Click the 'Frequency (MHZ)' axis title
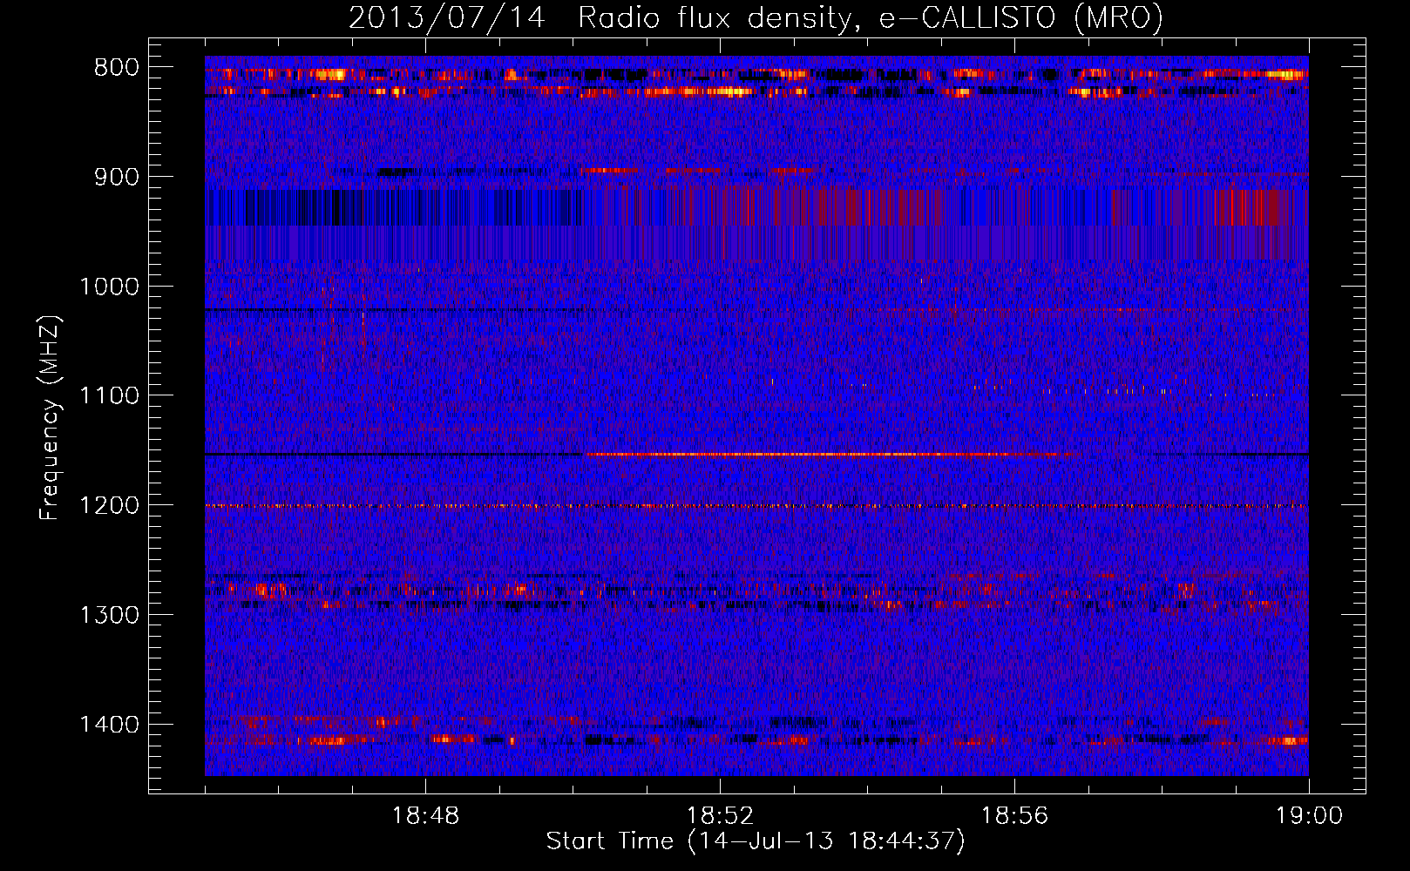1410x871 pixels. [51, 418]
